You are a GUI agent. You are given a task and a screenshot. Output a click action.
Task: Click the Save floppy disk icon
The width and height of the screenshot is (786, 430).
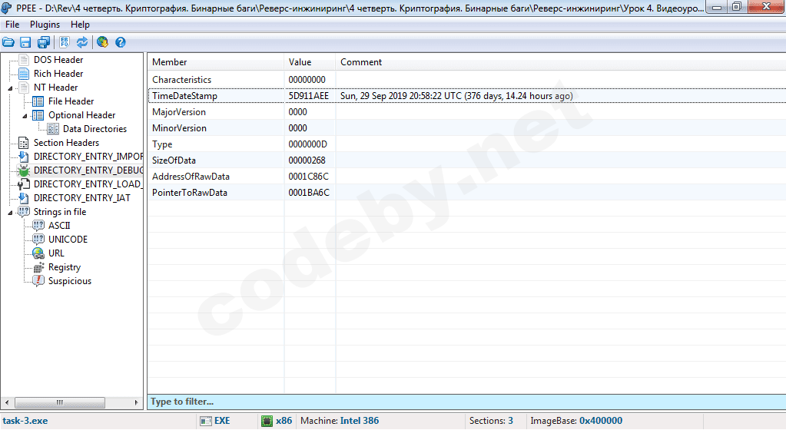pos(25,42)
